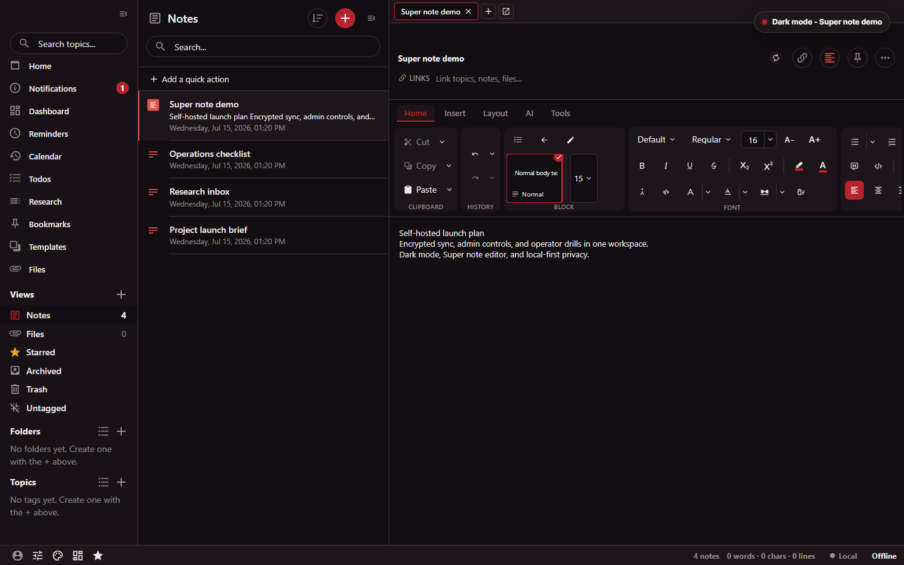Open the undo history dropdown arrow

pyautogui.click(x=492, y=154)
